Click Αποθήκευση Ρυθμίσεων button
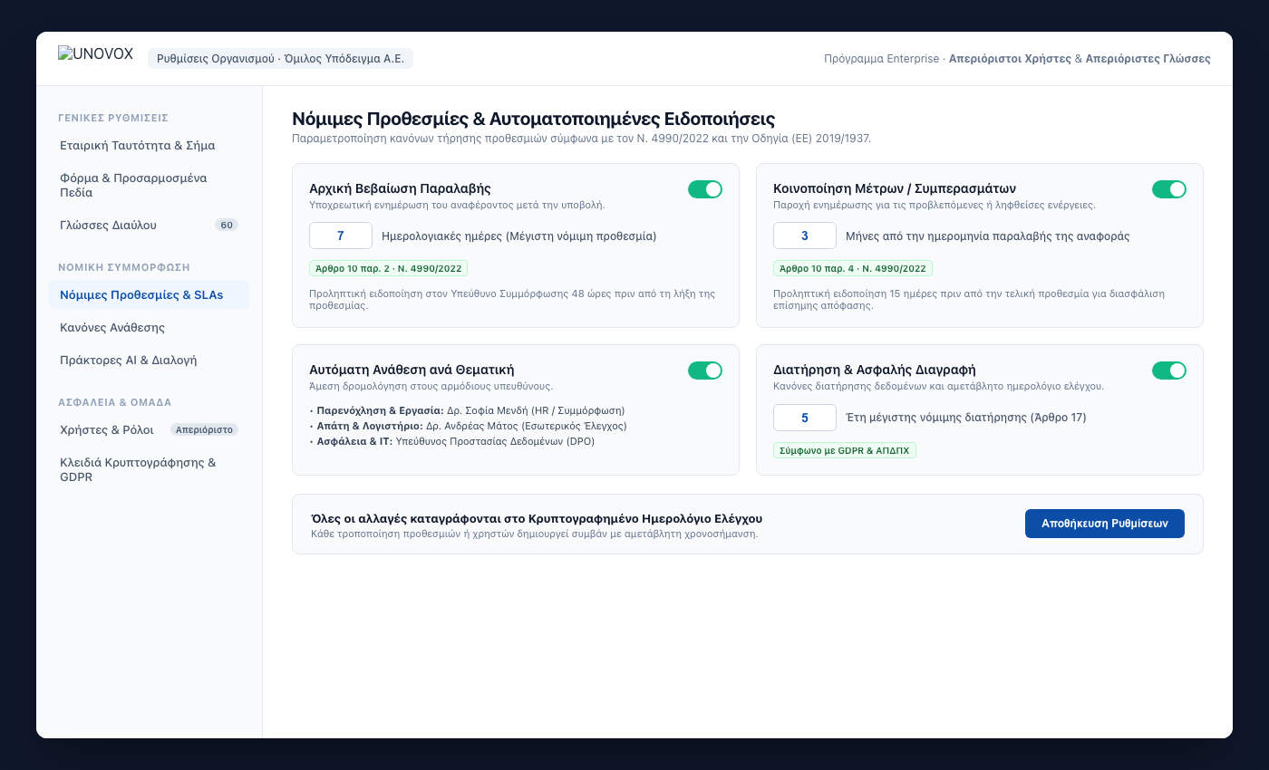Viewport: 1269px width, 770px height. tap(1105, 524)
